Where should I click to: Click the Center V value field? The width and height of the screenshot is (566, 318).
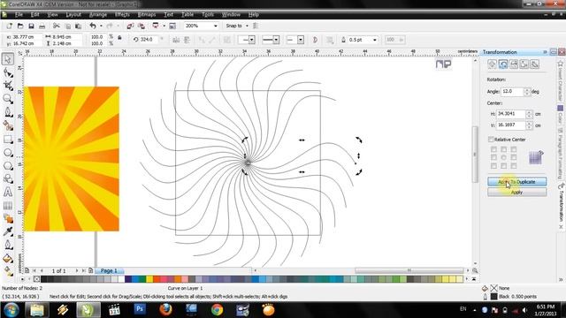511,125
